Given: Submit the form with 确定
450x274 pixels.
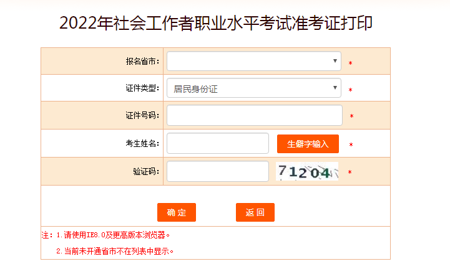Looking at the screenshot, I should (x=177, y=212).
